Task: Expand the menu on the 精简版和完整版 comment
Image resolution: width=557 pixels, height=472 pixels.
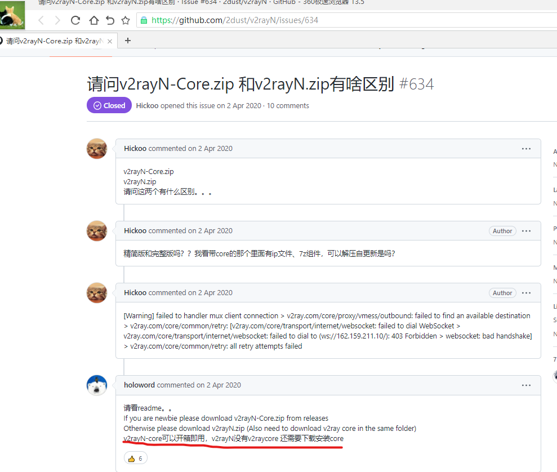Action: point(526,231)
